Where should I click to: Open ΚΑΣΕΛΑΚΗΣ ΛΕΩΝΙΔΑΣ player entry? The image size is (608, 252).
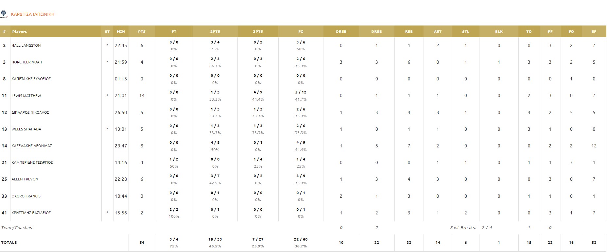point(32,146)
